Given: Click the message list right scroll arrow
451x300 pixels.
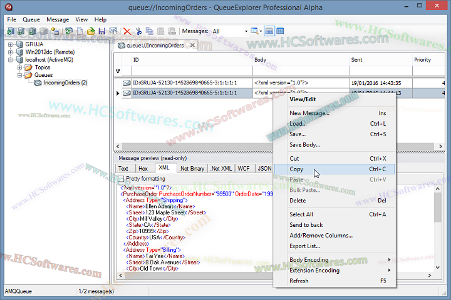Looking at the screenshot, I should coord(440,146).
